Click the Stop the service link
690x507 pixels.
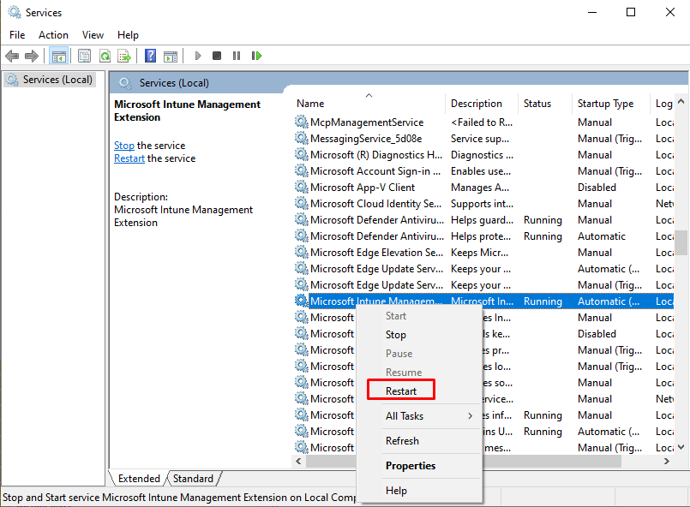[x=124, y=146]
